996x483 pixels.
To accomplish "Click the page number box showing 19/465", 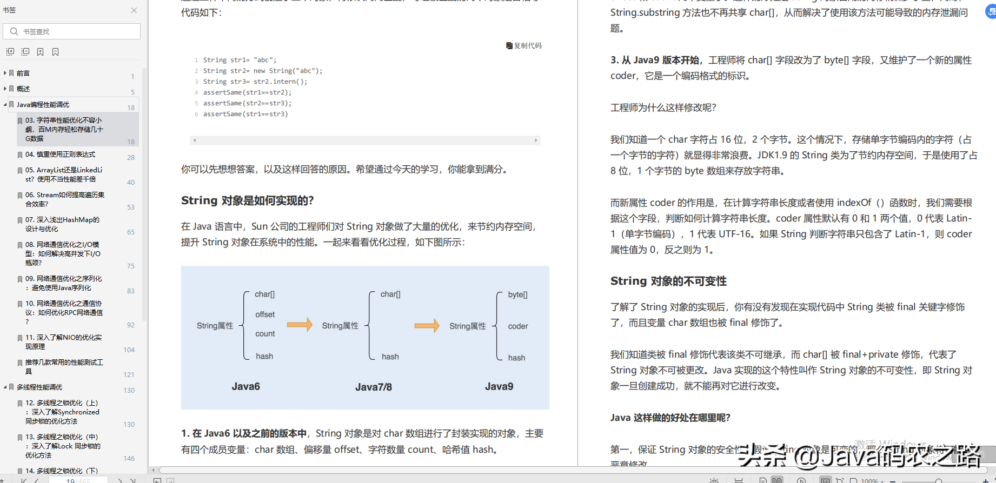I will click(x=78, y=480).
